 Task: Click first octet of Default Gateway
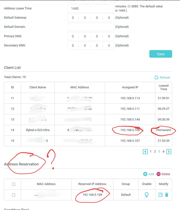[x=73, y=18]
